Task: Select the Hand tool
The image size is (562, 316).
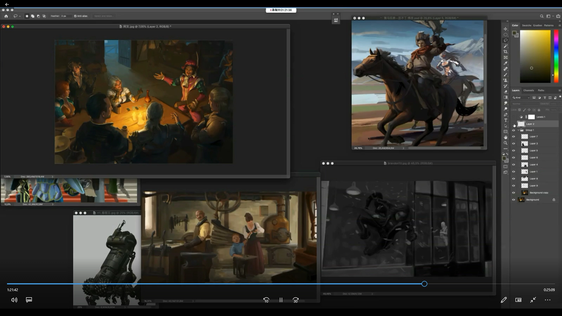Action: tap(506, 137)
